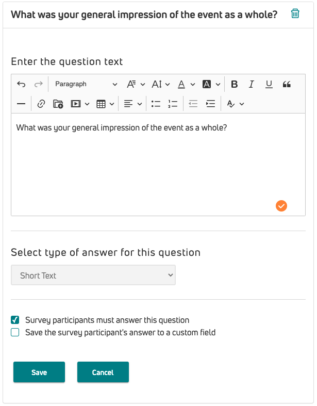
Task: Enable 'Survey participants must answer this question'
Action: click(x=15, y=320)
